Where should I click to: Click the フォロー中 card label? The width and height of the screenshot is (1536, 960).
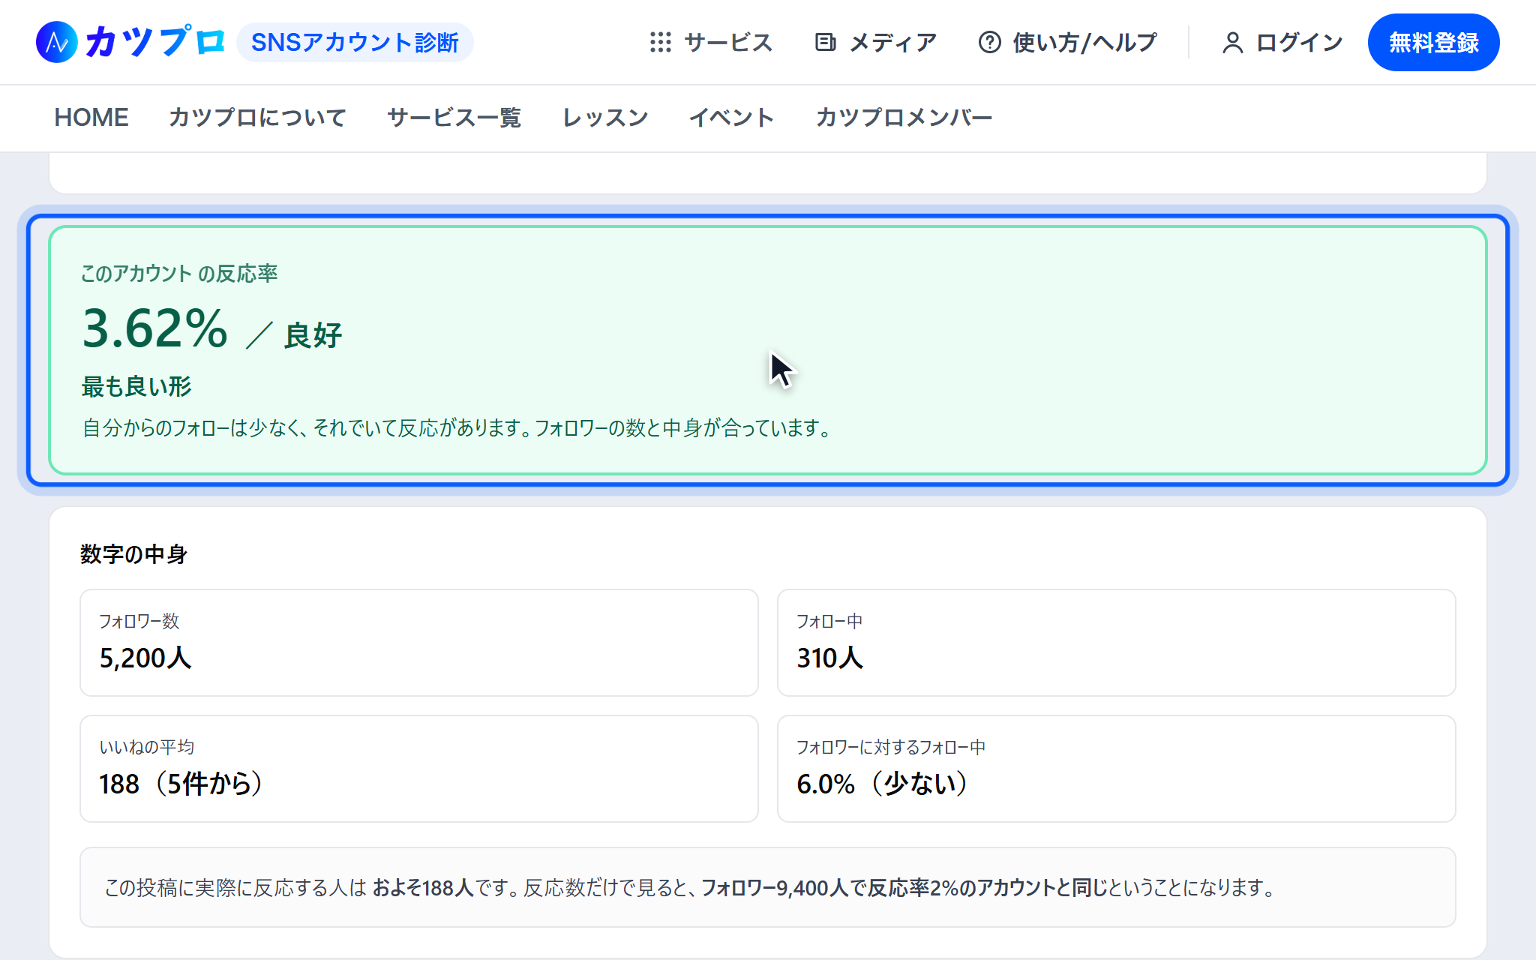point(829,622)
